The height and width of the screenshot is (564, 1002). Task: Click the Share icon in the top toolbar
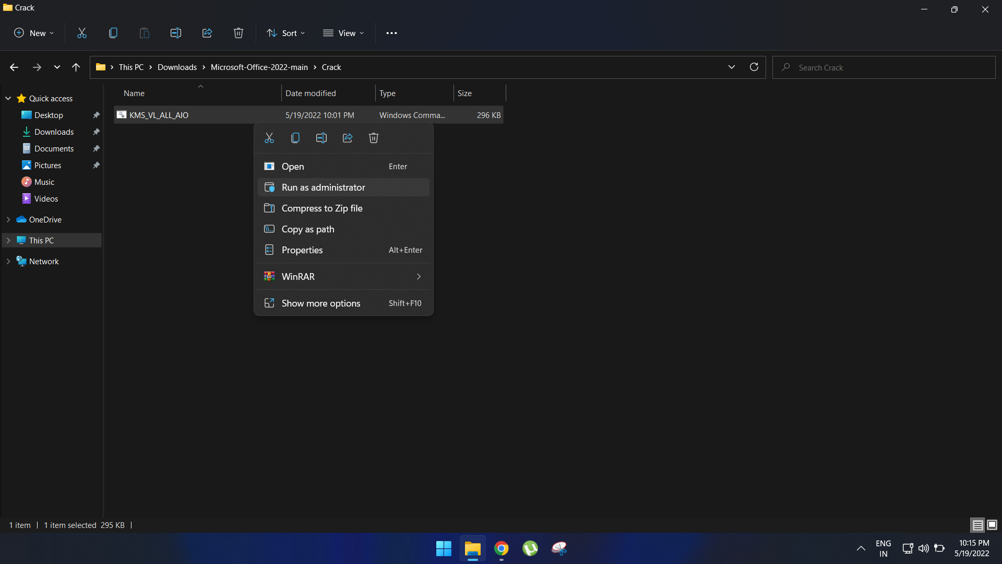tap(207, 33)
